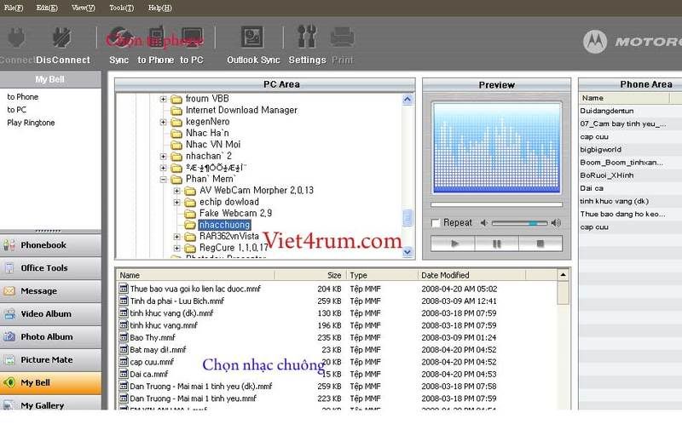Image resolution: width=682 pixels, height=430 pixels.
Task: Expand the echip dowload folder
Action: pos(177,202)
